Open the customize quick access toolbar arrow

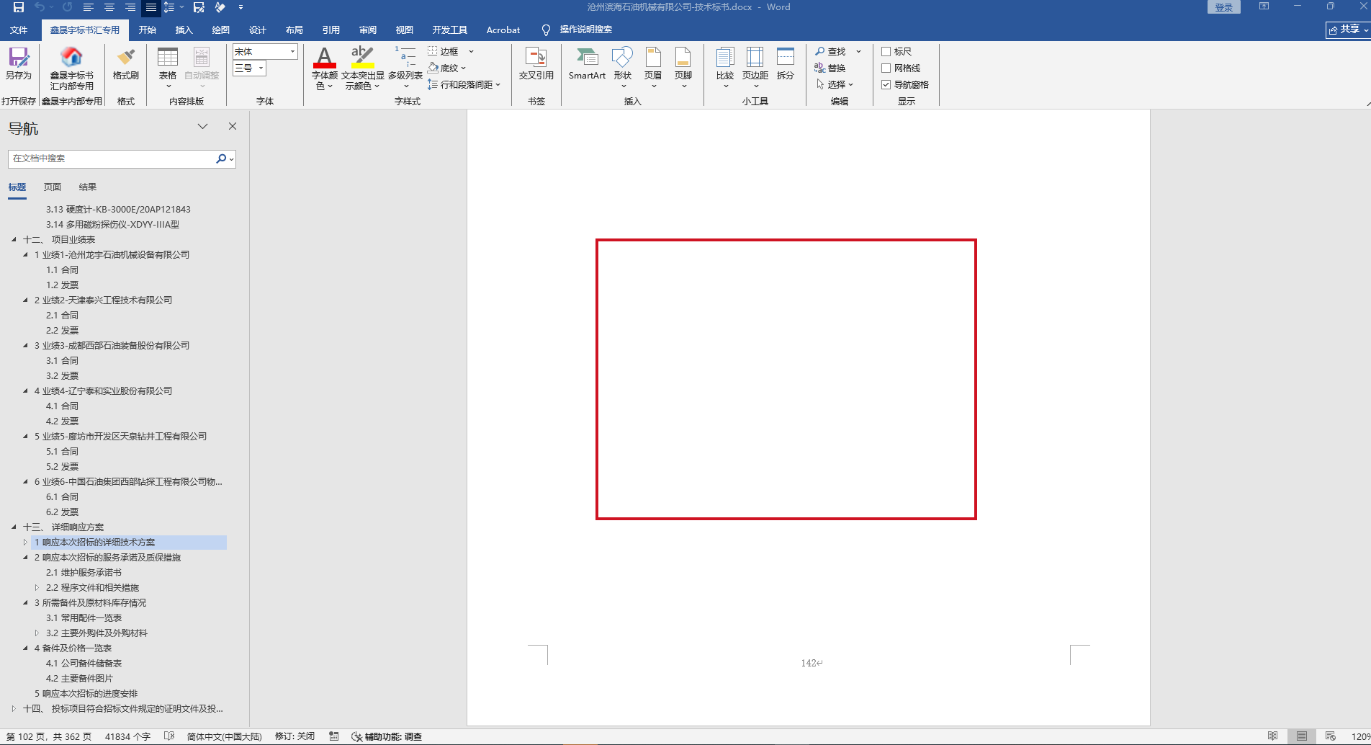241,7
